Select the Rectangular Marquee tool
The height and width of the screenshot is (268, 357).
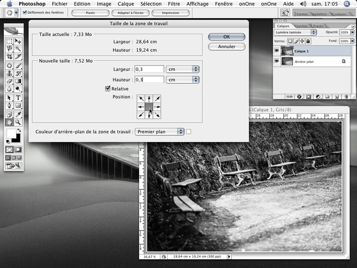[9, 41]
